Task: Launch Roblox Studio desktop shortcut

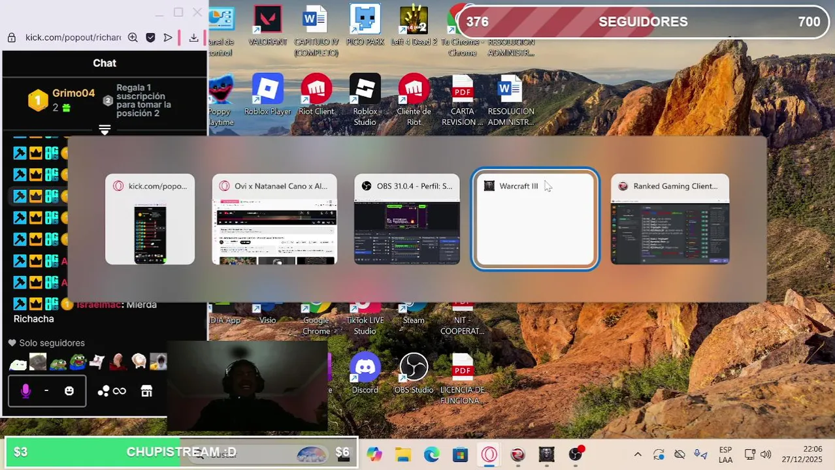Action: pos(365,100)
